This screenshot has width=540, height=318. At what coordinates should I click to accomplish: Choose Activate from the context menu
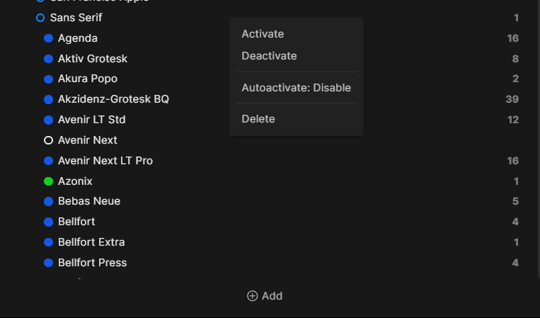coord(263,34)
